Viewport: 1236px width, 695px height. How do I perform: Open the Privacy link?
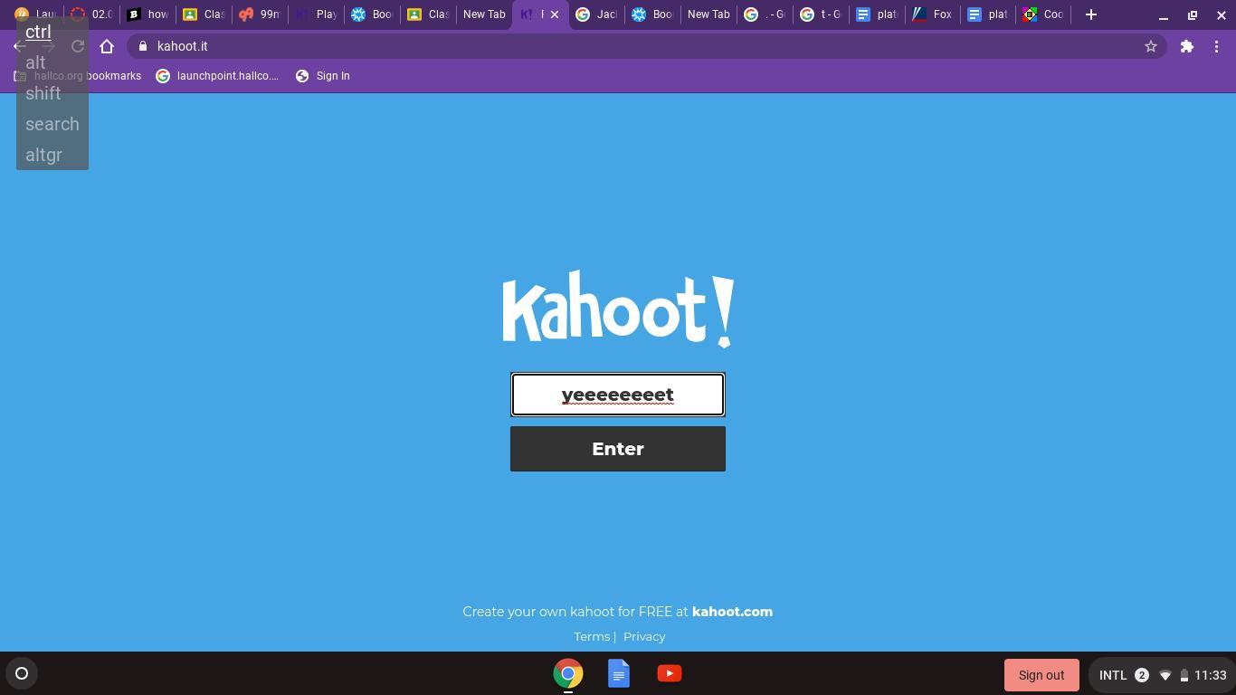pos(644,637)
